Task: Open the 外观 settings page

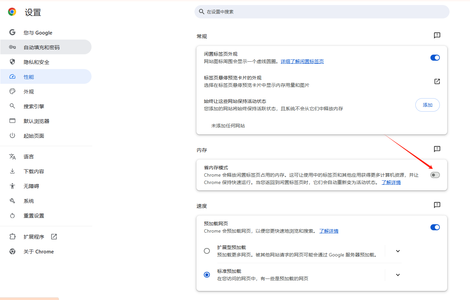Action: coord(46,92)
